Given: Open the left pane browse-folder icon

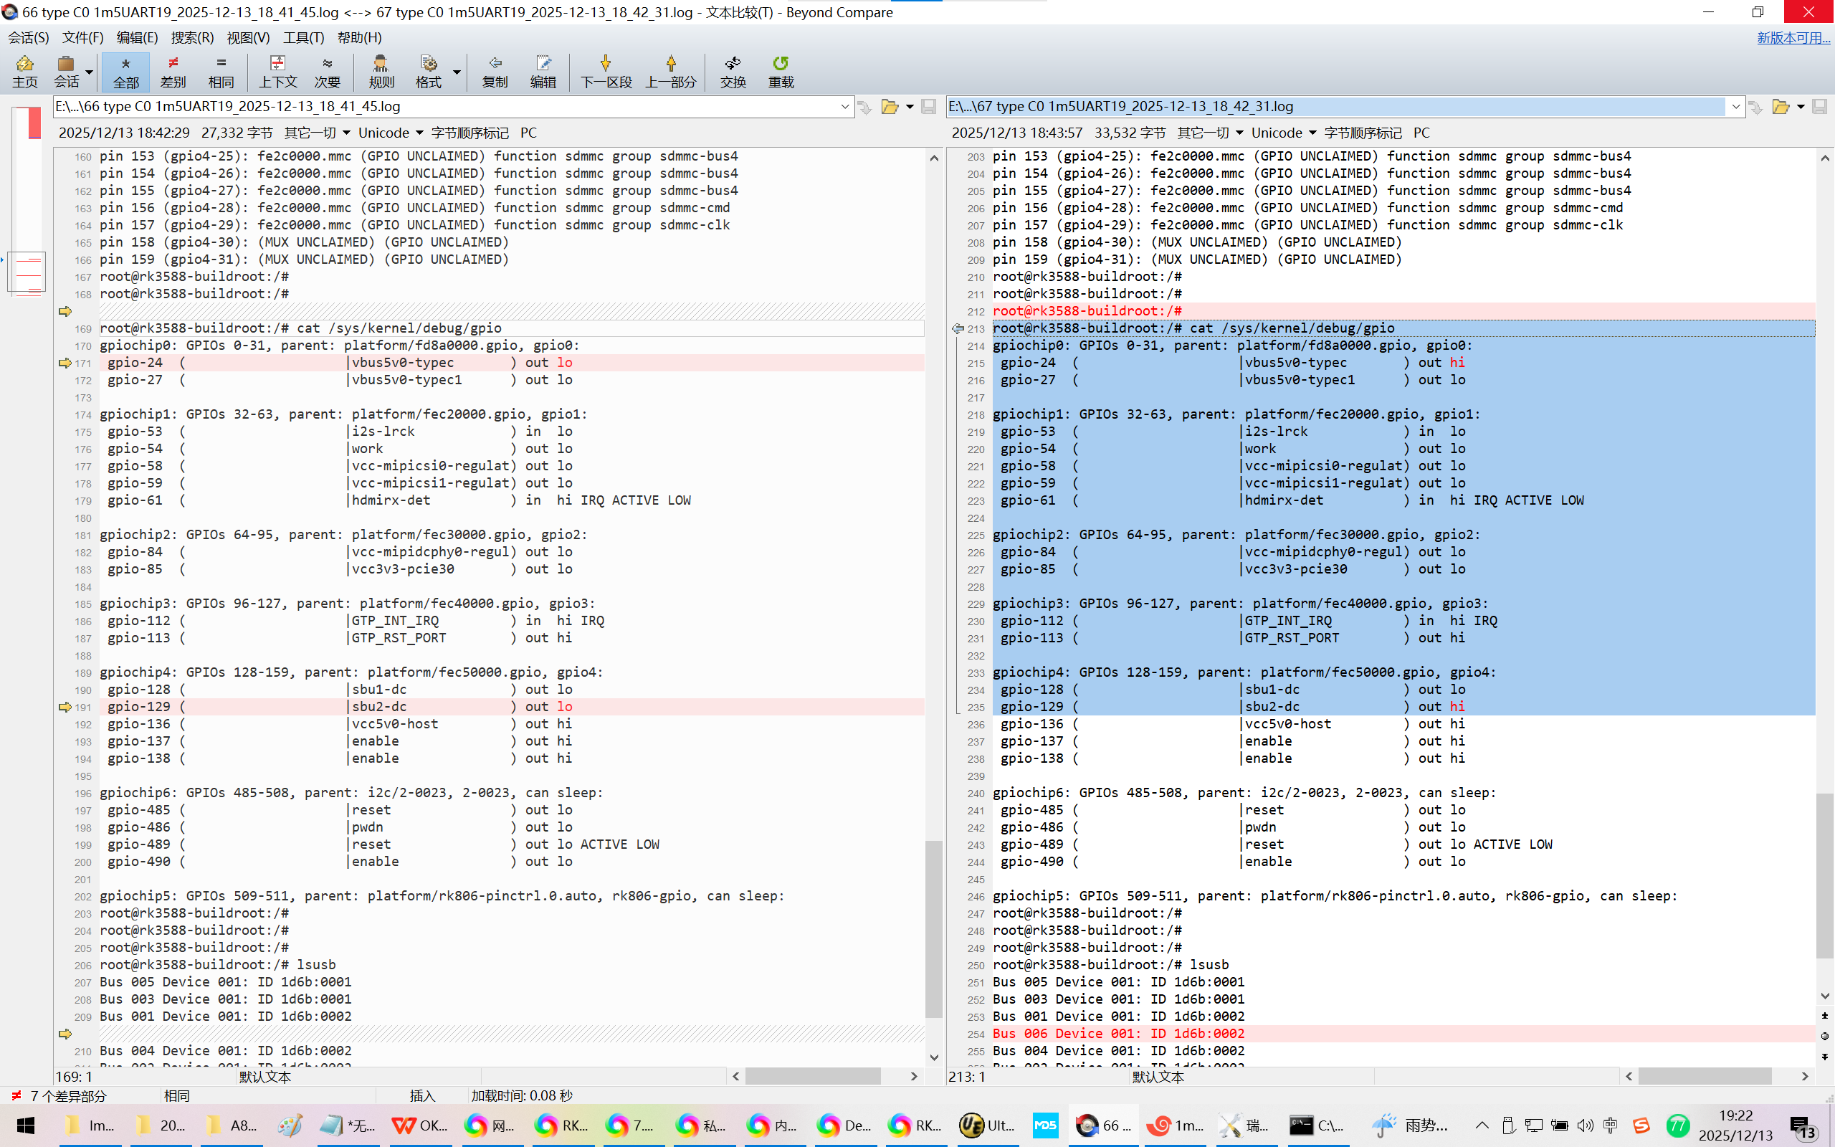Looking at the screenshot, I should pyautogui.click(x=890, y=107).
